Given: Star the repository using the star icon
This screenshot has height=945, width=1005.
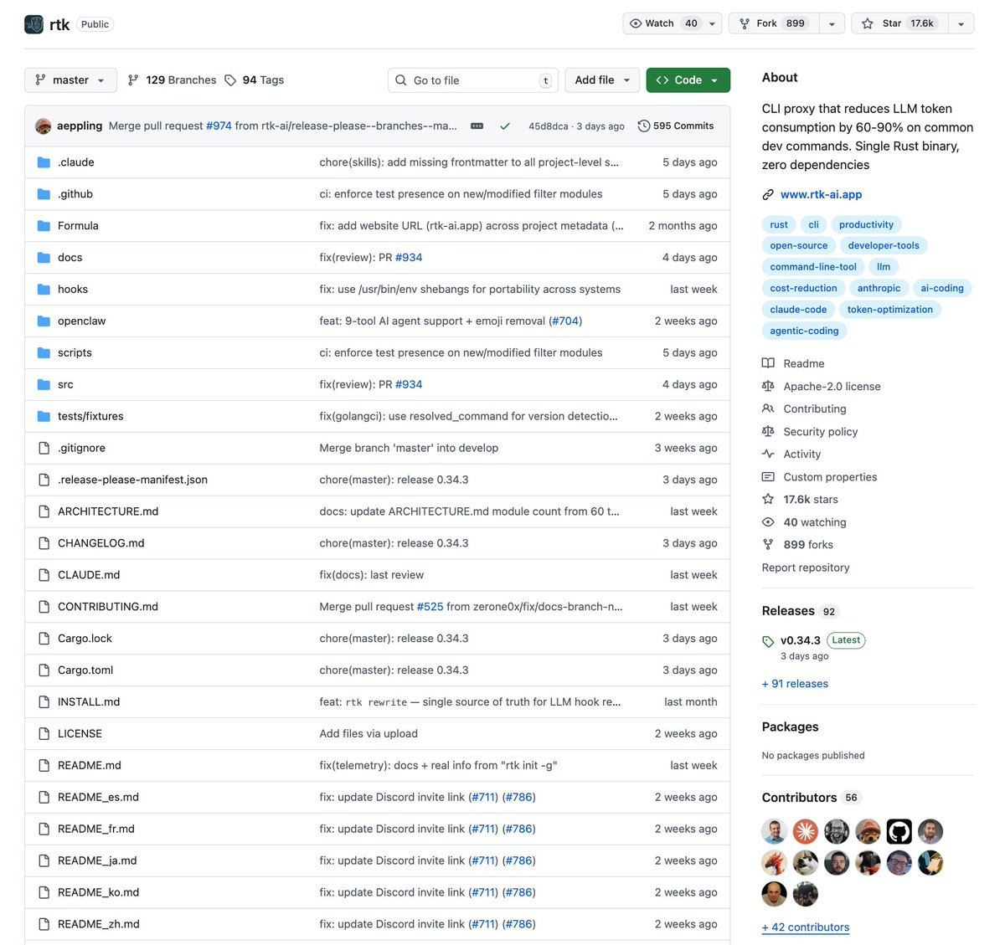Looking at the screenshot, I should 868,23.
